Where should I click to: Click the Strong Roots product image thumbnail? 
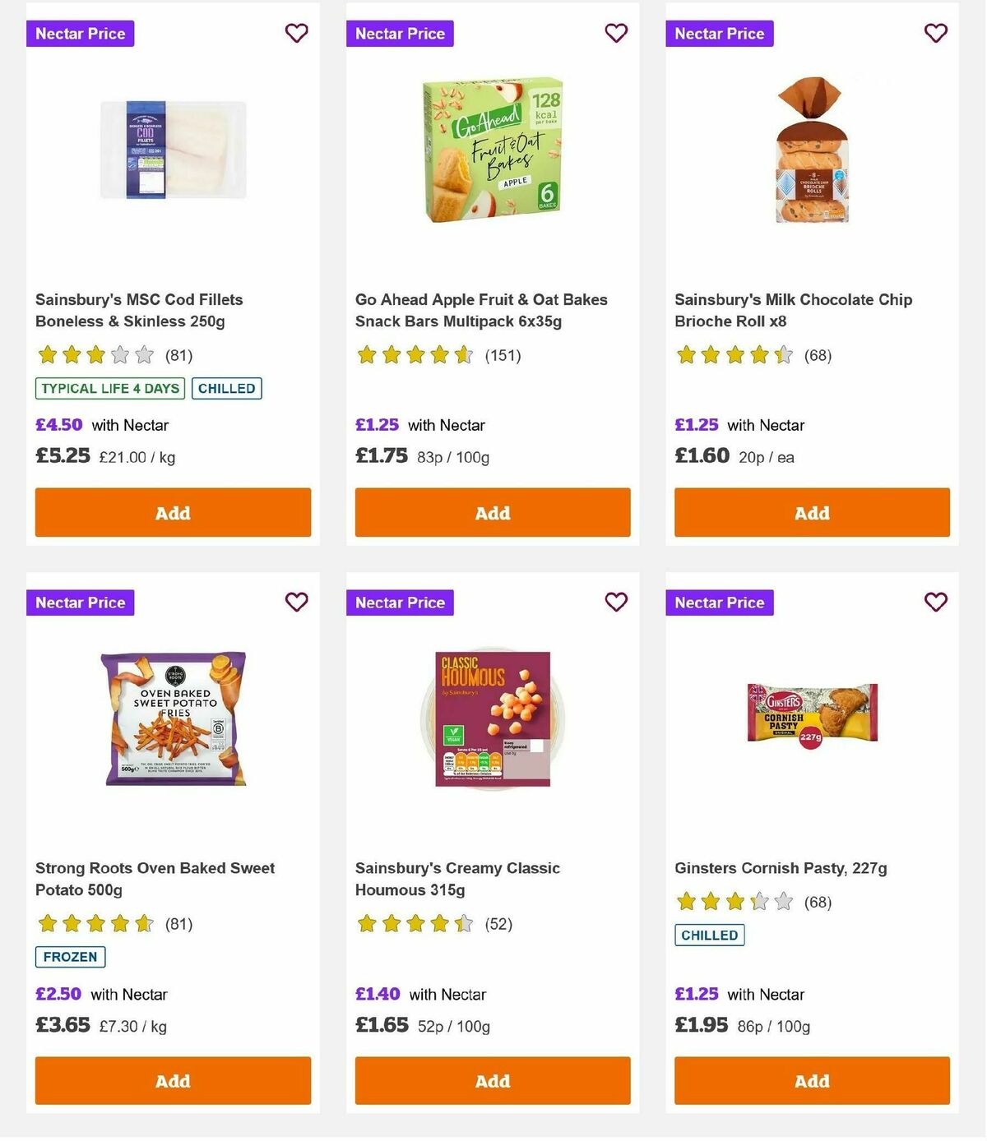click(173, 714)
